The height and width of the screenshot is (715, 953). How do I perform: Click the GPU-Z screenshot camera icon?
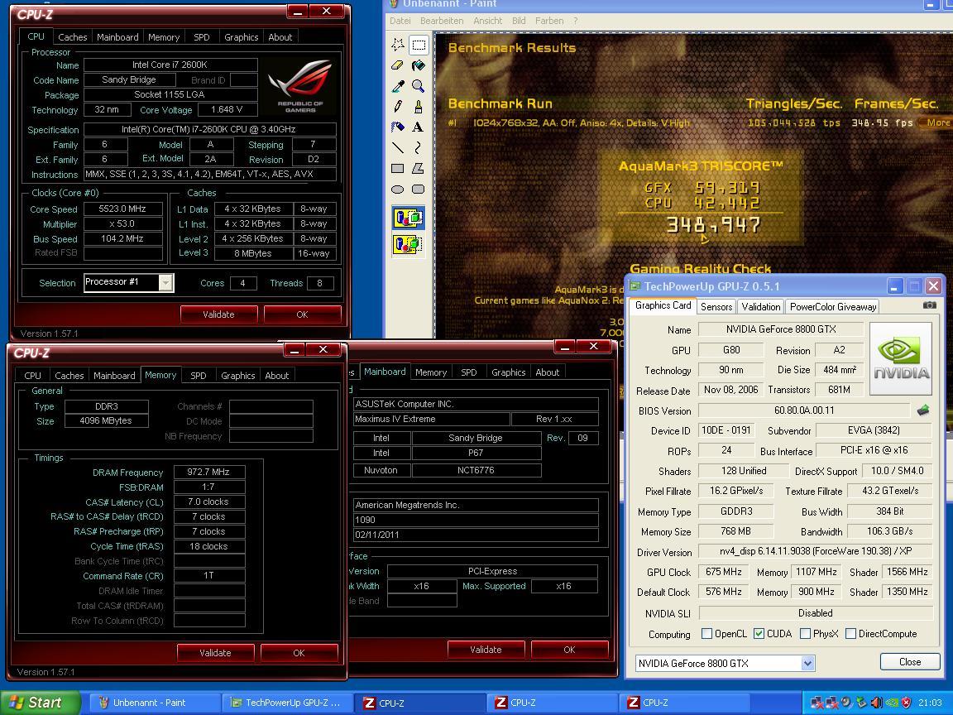tap(929, 305)
